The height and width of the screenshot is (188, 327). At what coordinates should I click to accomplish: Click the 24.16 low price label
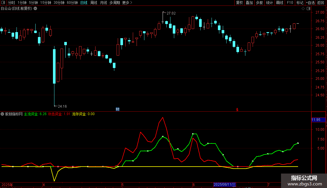62,106
